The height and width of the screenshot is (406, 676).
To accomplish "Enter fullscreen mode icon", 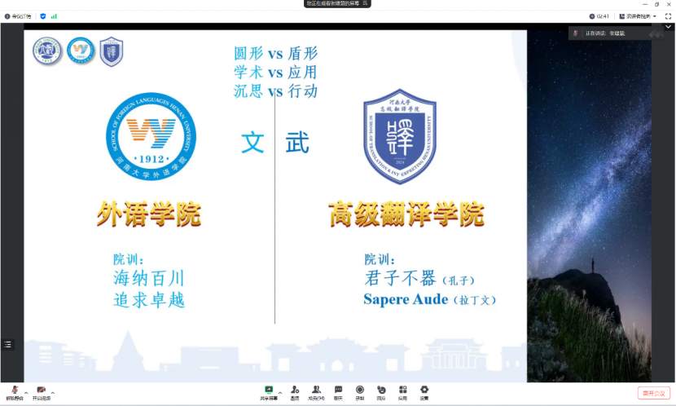I will (x=668, y=16).
